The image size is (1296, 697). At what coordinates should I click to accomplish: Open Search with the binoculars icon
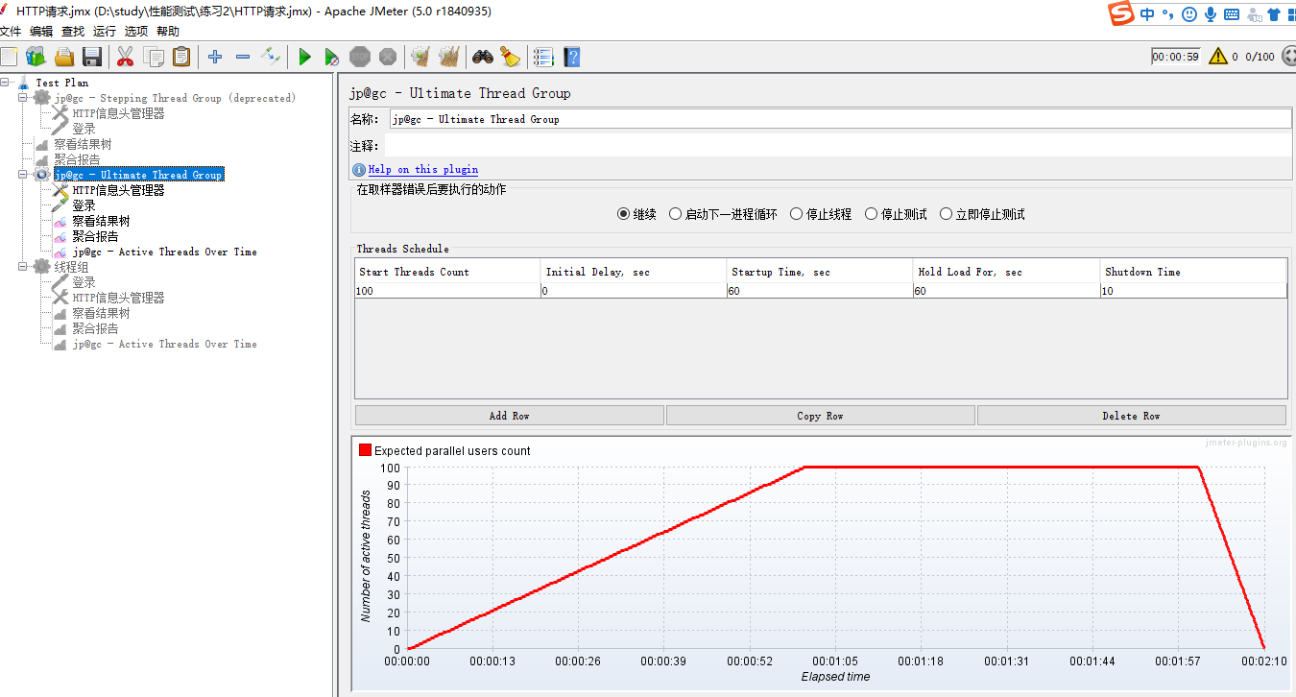click(x=482, y=57)
